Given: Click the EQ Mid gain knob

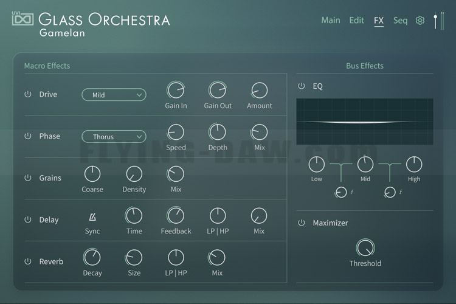Looking at the screenshot, I should tap(365, 164).
